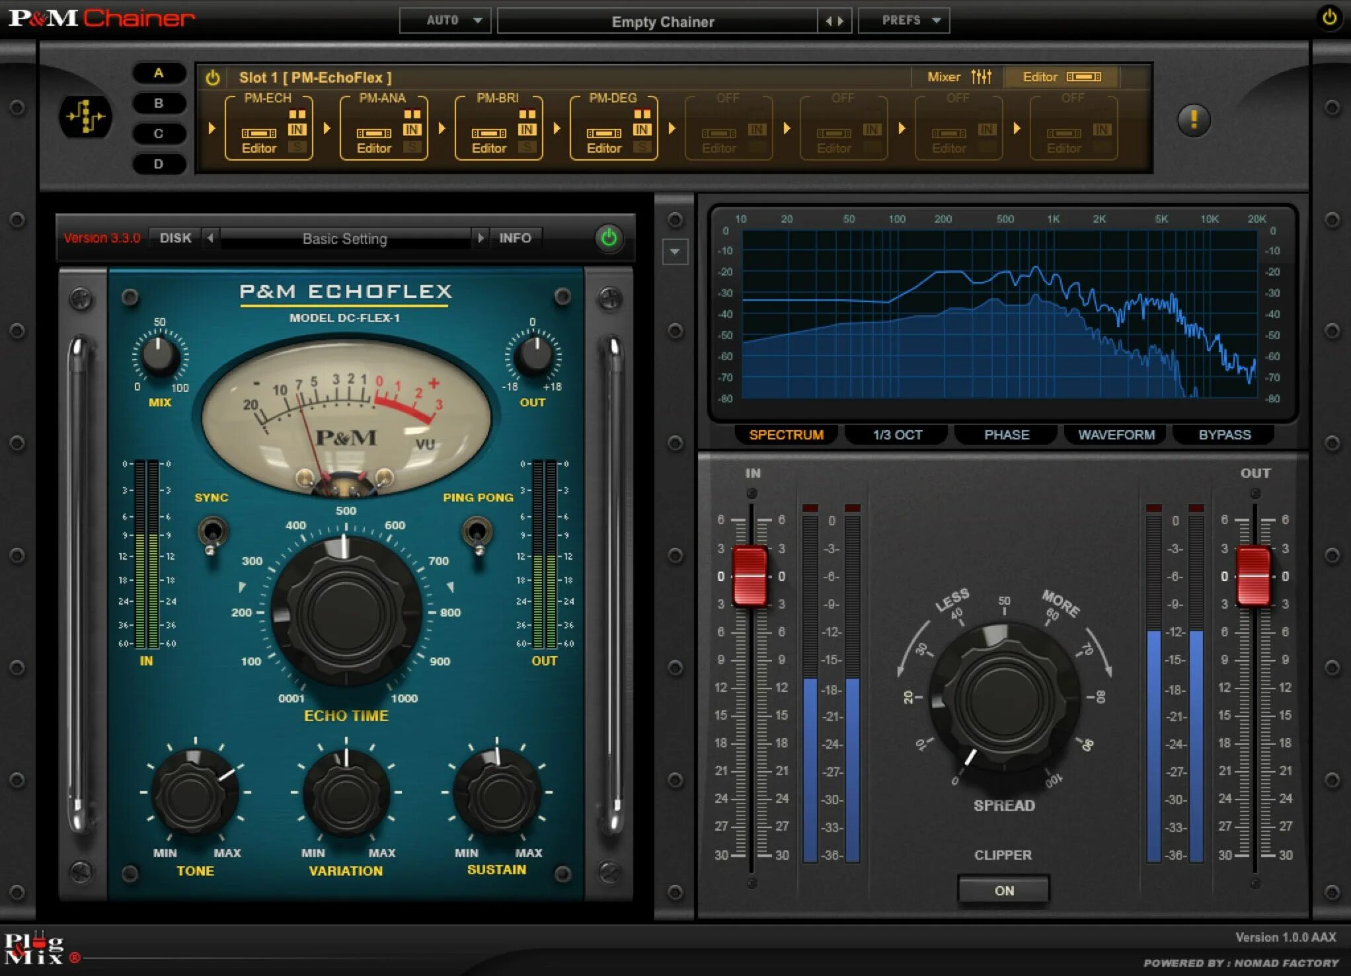Open PM-ECH slot Editor icon

(x=258, y=134)
